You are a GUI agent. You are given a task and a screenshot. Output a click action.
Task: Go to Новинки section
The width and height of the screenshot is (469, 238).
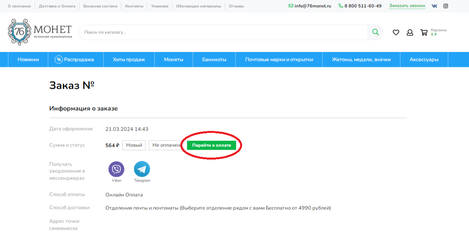28,59
